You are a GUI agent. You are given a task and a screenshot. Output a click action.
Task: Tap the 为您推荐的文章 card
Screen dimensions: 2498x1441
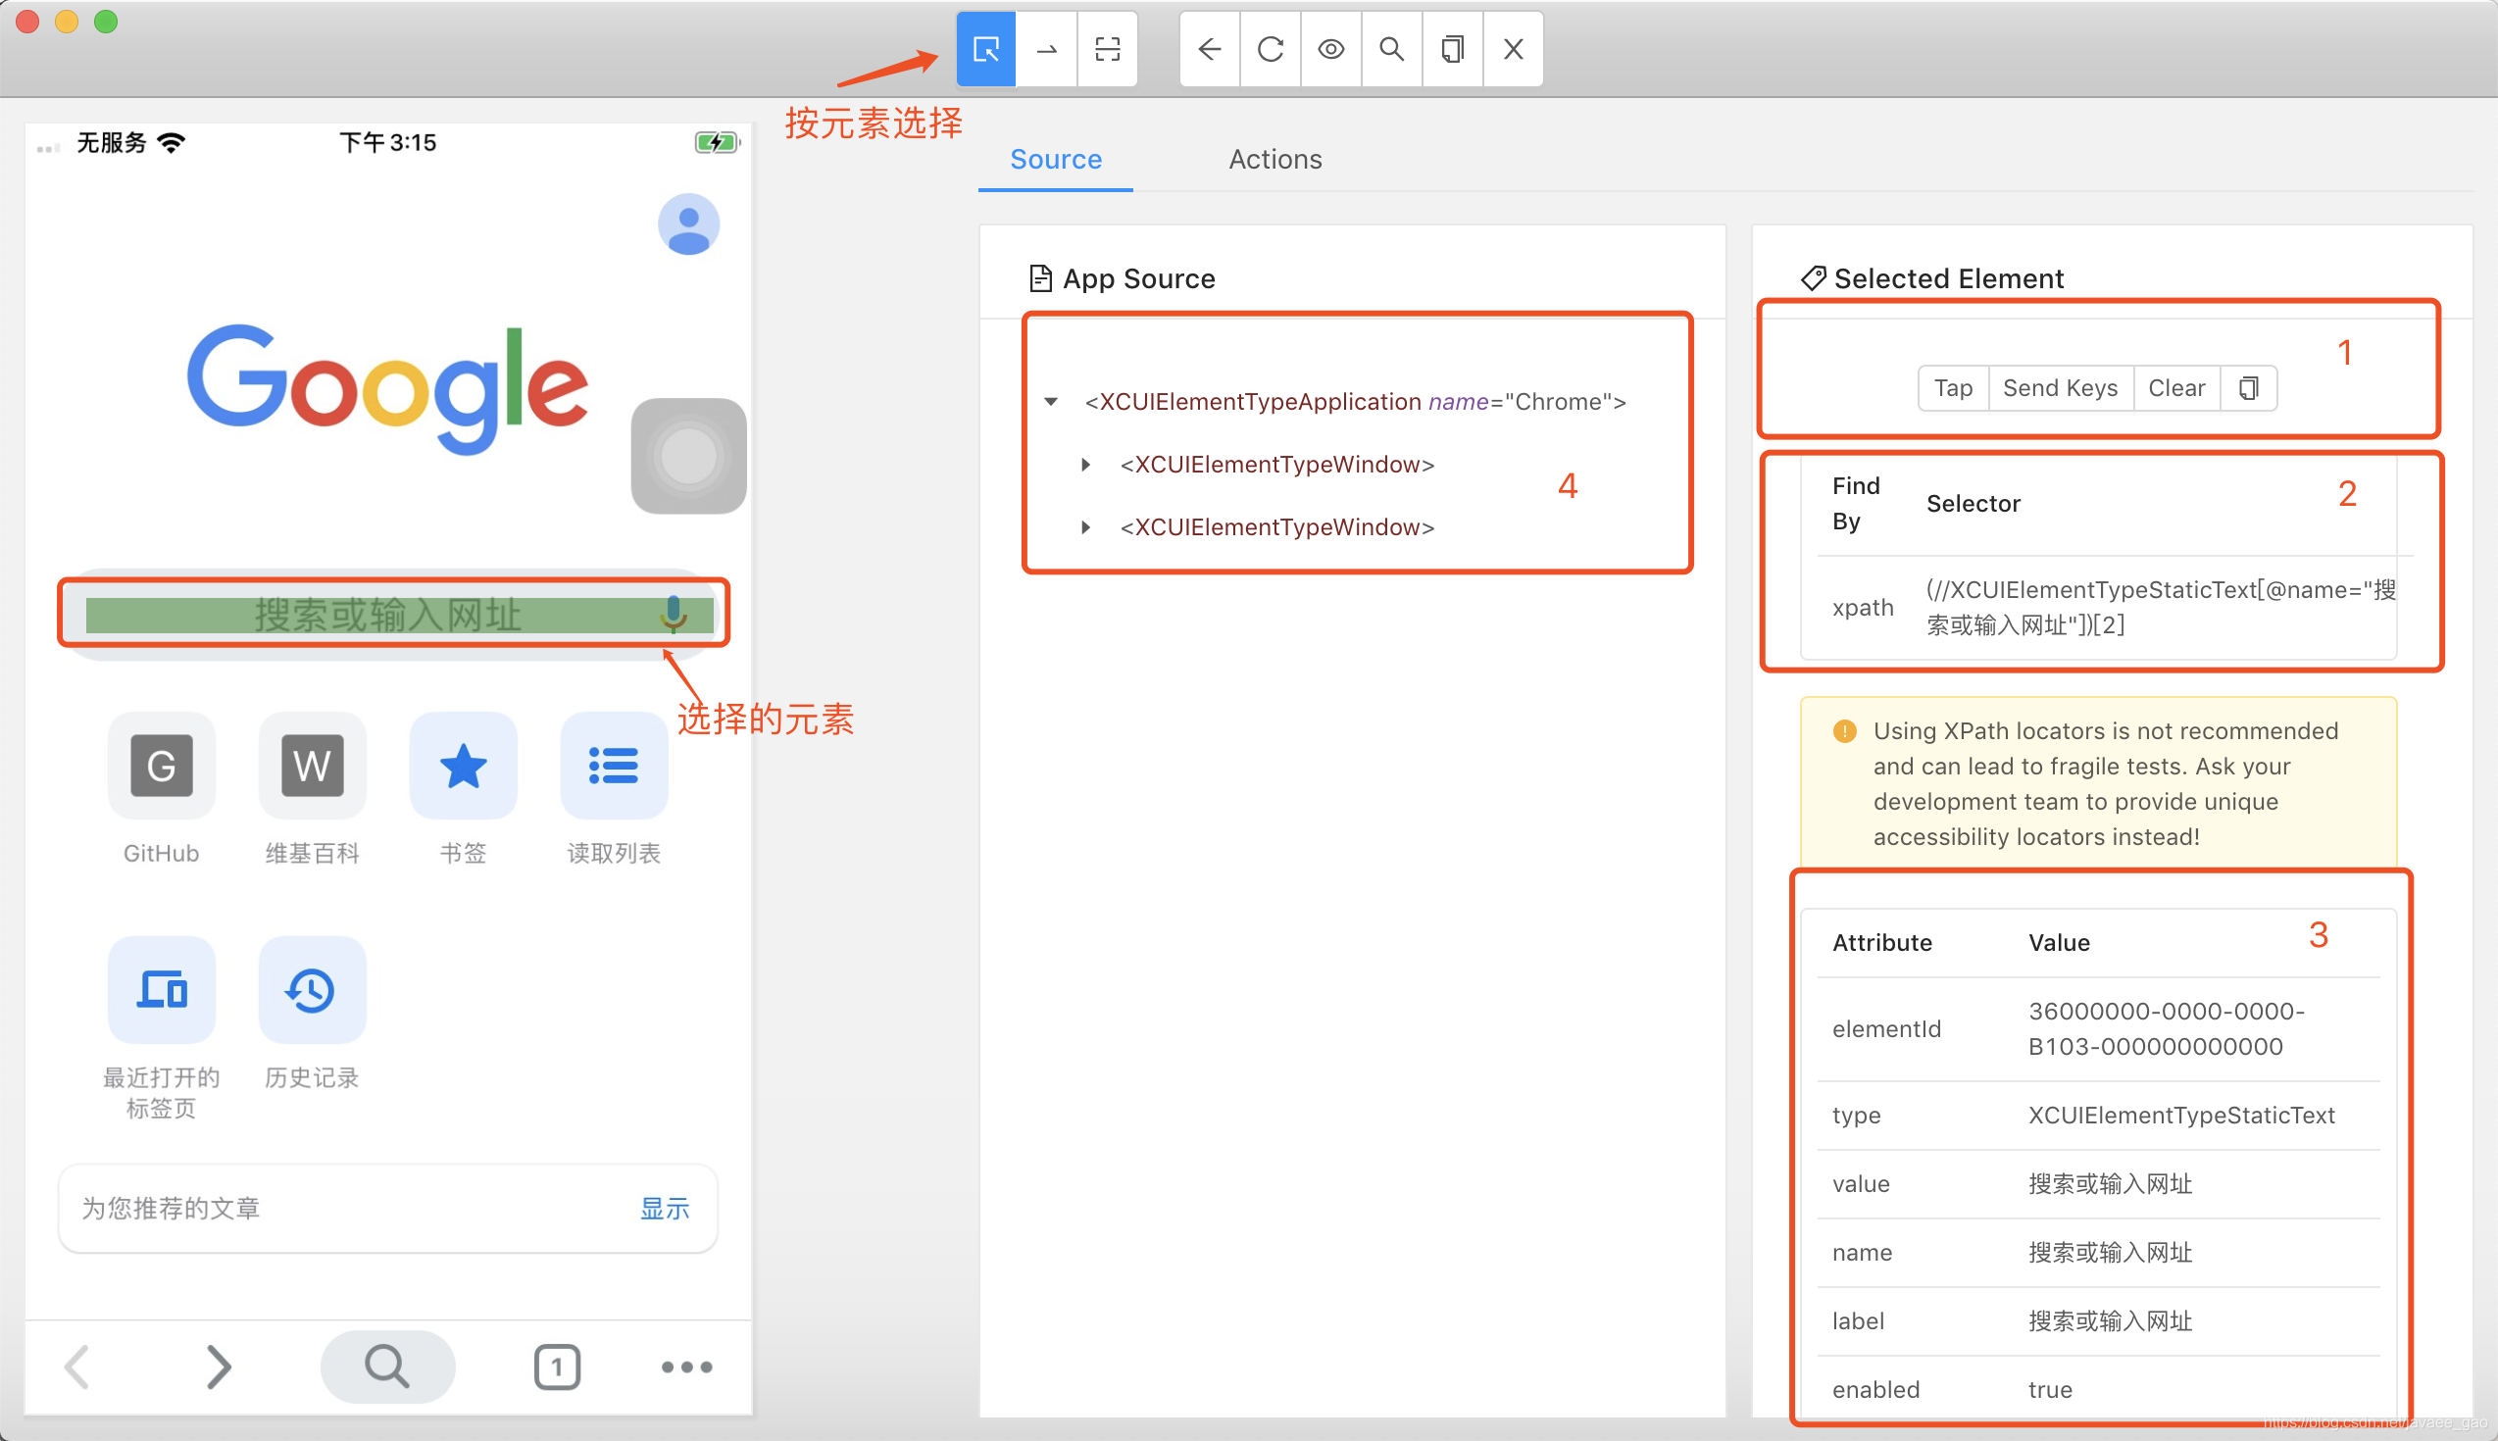tap(388, 1209)
